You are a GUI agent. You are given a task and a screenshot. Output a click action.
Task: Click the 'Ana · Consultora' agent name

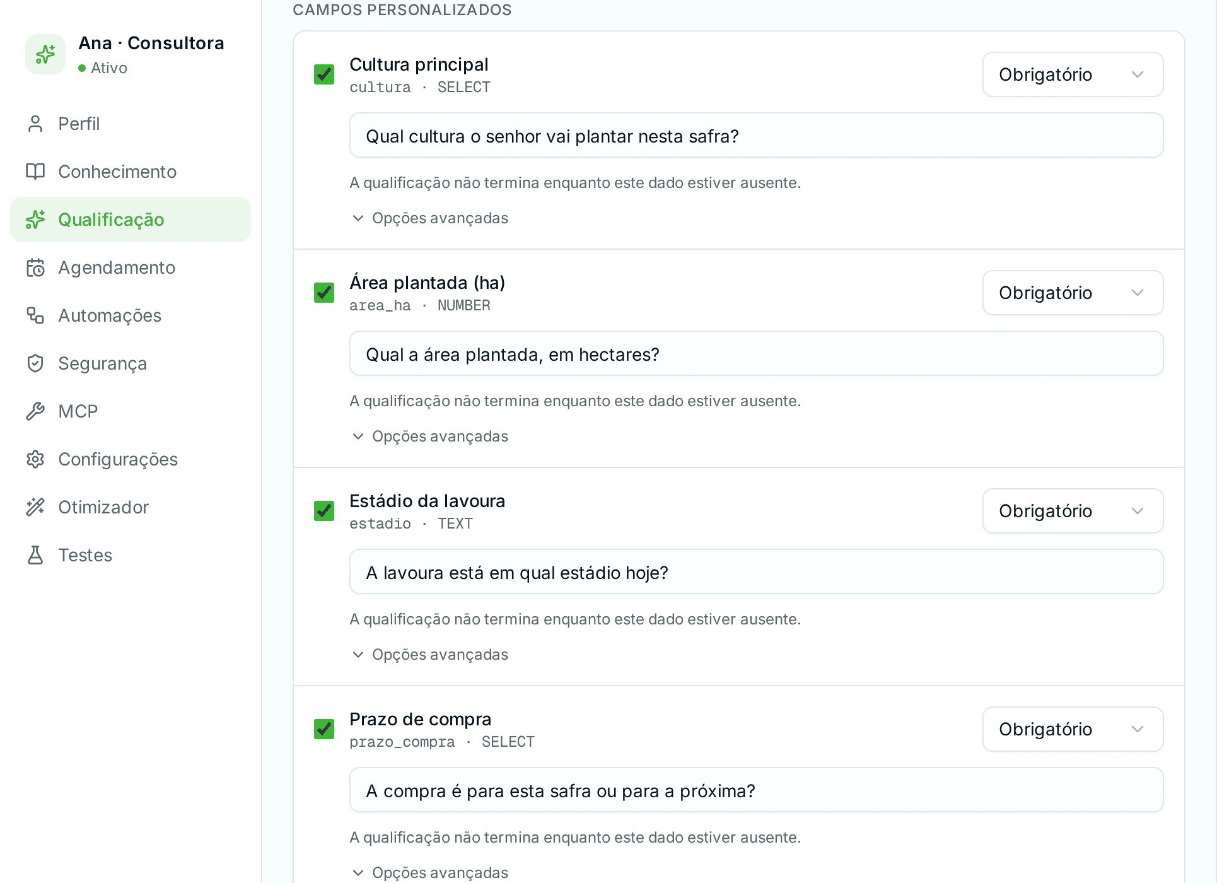(x=151, y=43)
